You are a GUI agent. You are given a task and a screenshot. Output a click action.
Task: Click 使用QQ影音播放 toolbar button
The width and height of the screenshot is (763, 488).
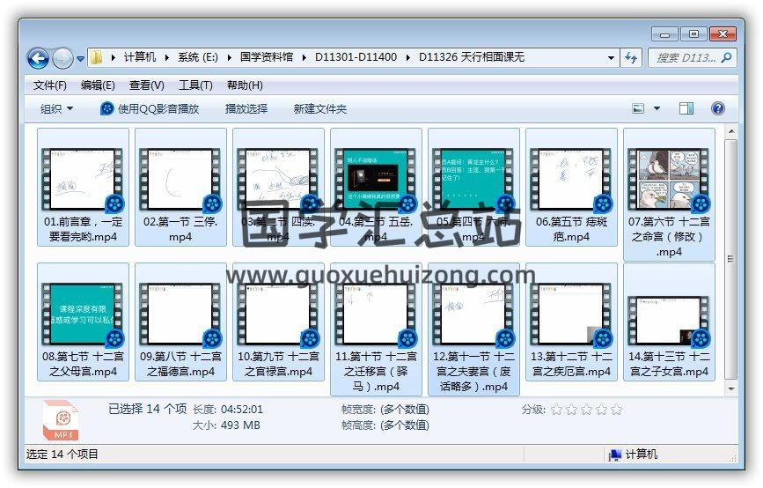[150, 108]
